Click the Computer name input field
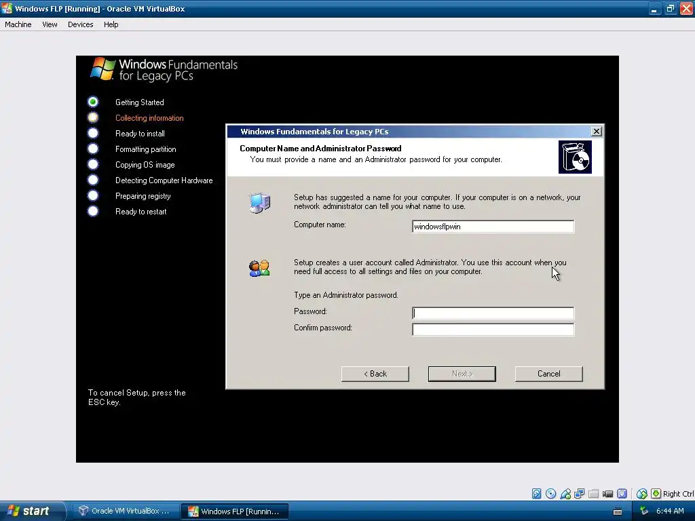 pyautogui.click(x=493, y=227)
